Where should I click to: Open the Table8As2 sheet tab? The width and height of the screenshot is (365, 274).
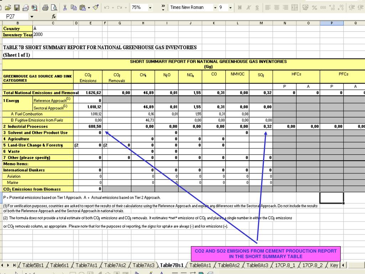[228, 265]
